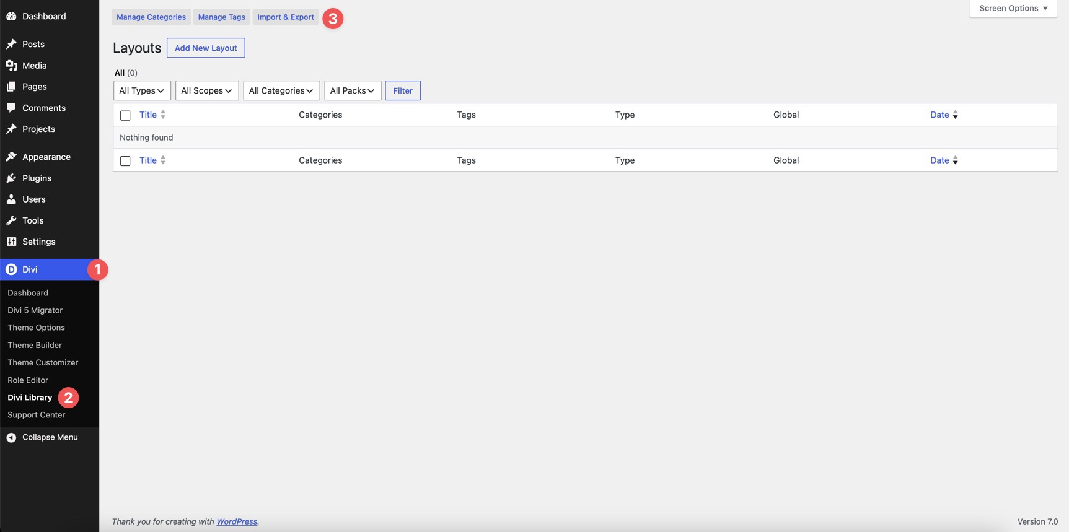This screenshot has width=1069, height=532.
Task: Click sort arrows beside top Date header
Action: point(955,115)
